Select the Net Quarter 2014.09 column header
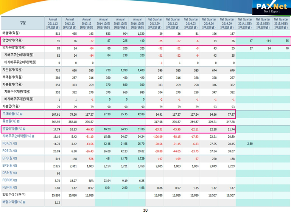The image size is (291, 217). click(227, 23)
